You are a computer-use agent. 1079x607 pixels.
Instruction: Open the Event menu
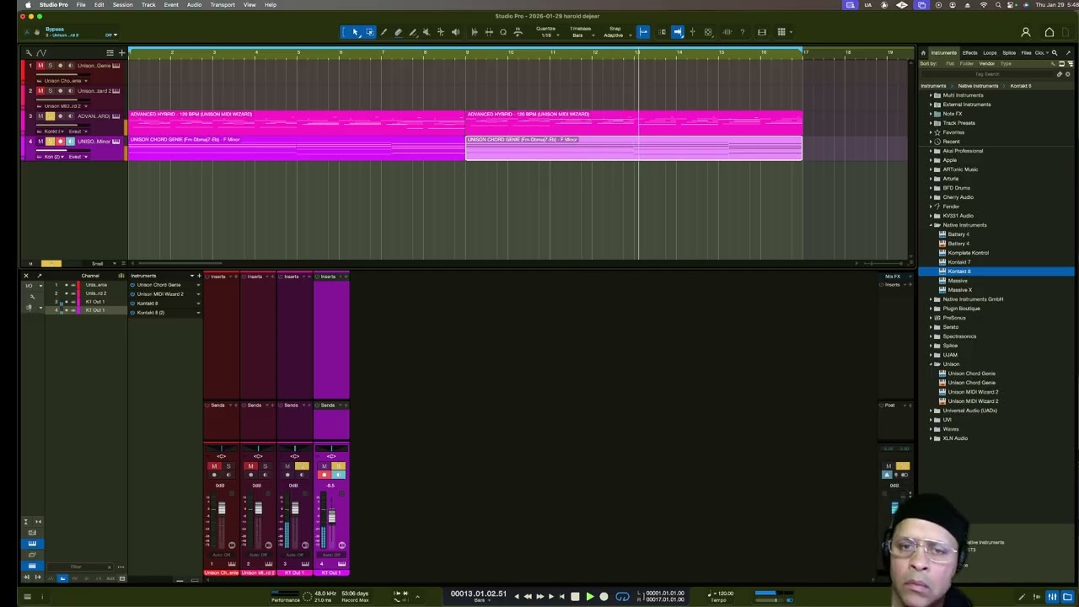(x=171, y=5)
